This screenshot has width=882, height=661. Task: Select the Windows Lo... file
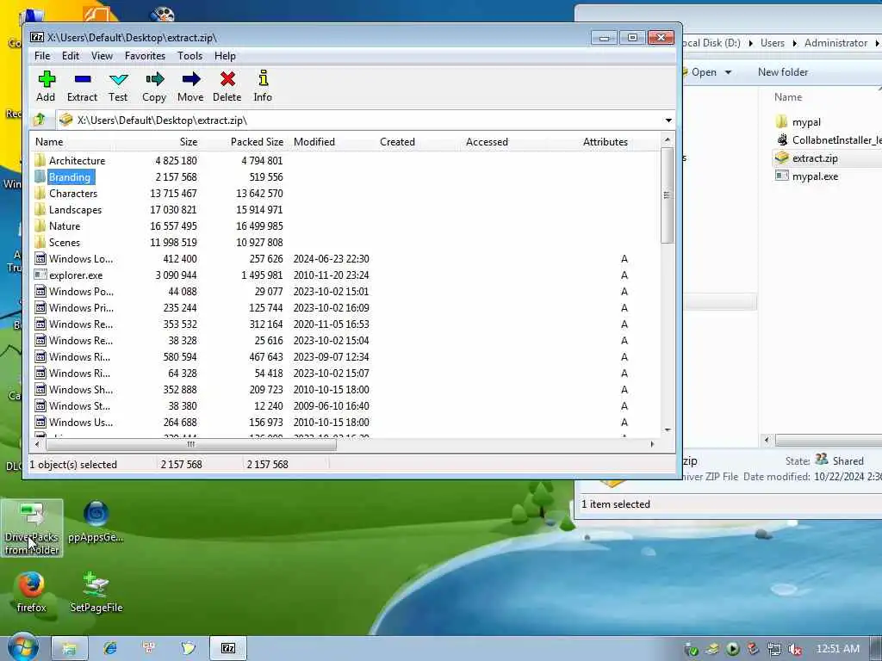74,259
